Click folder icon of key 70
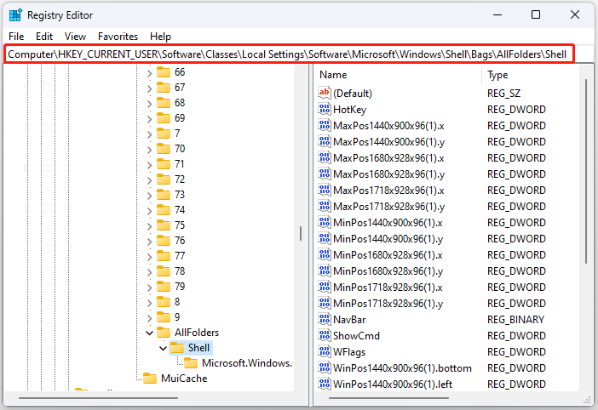Screen dimensions: 598x410 pos(164,149)
